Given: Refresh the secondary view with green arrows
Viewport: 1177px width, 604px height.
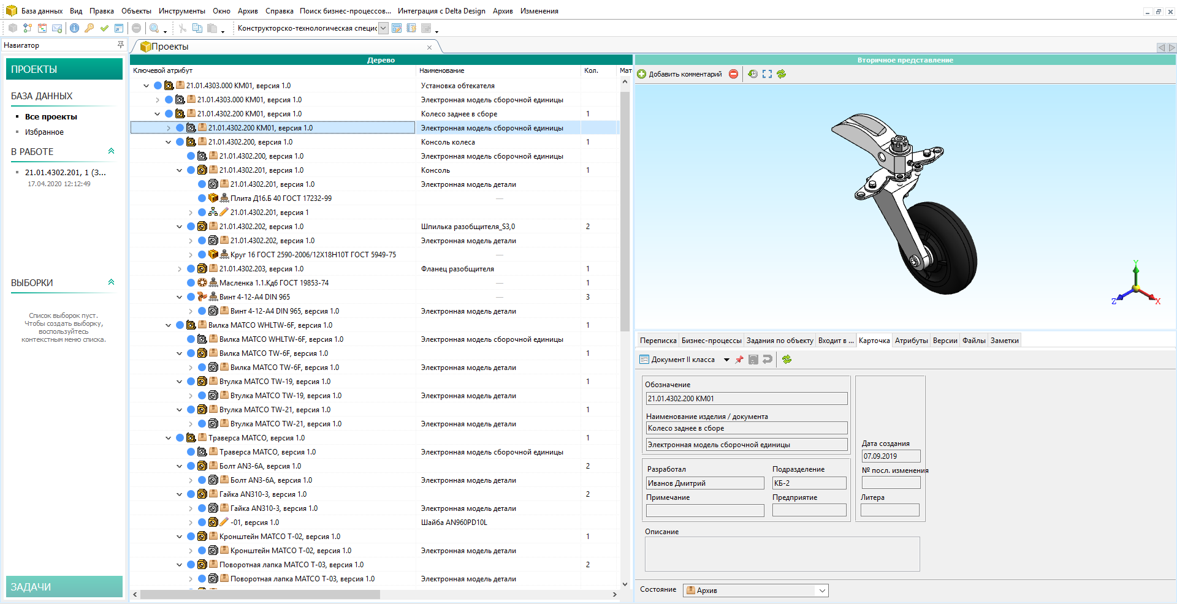Looking at the screenshot, I should tap(782, 74).
